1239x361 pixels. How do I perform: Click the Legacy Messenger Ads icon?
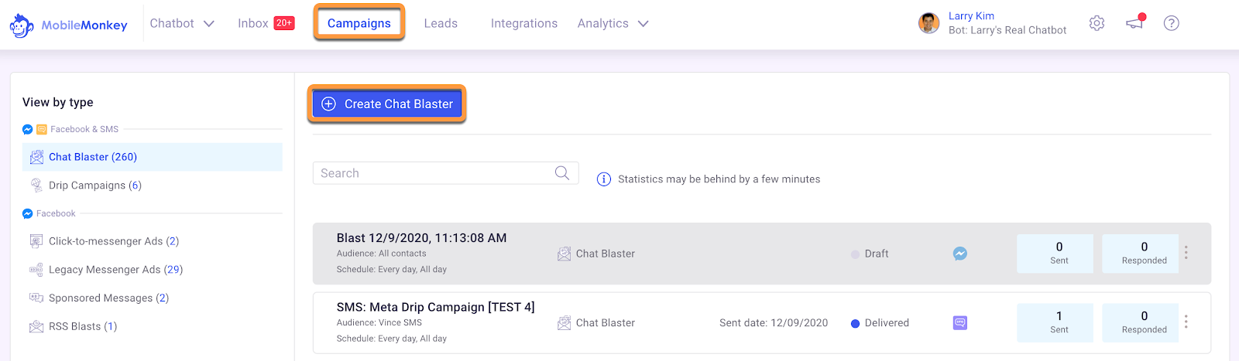(36, 270)
